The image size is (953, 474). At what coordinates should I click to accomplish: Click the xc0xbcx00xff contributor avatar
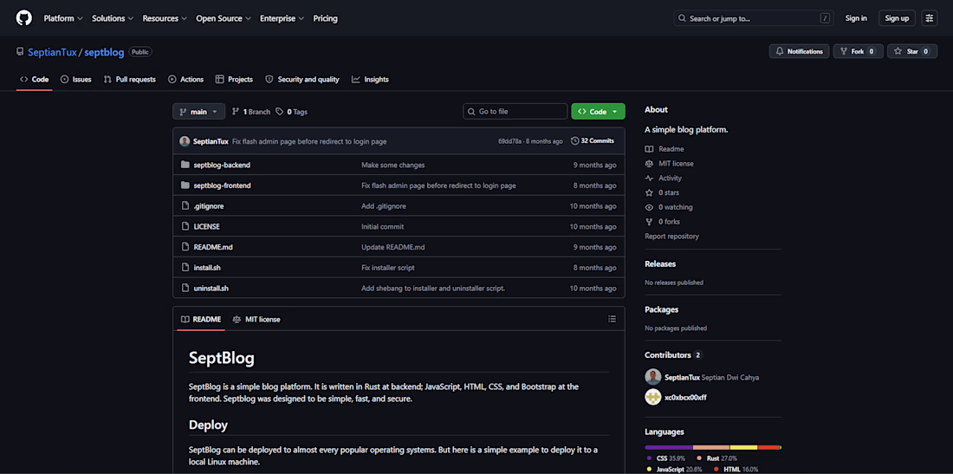[652, 397]
